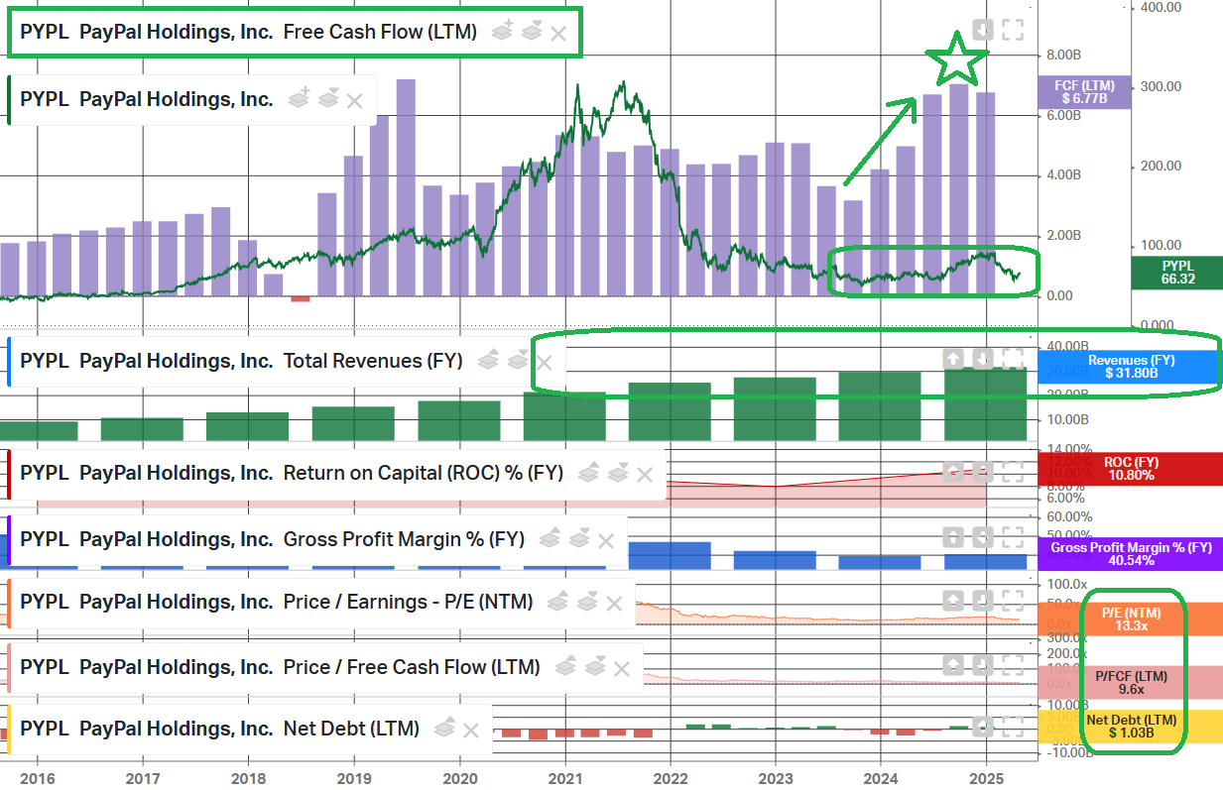Screen dimensions: 1223x790
Task: Click the Net Debt (LTM) $1.03B axis label
Action: [x=1129, y=727]
